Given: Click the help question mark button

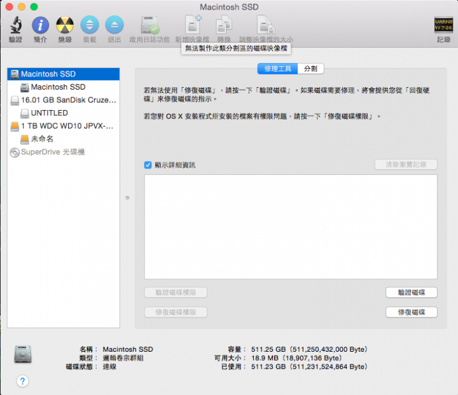Looking at the screenshot, I should [x=22, y=381].
